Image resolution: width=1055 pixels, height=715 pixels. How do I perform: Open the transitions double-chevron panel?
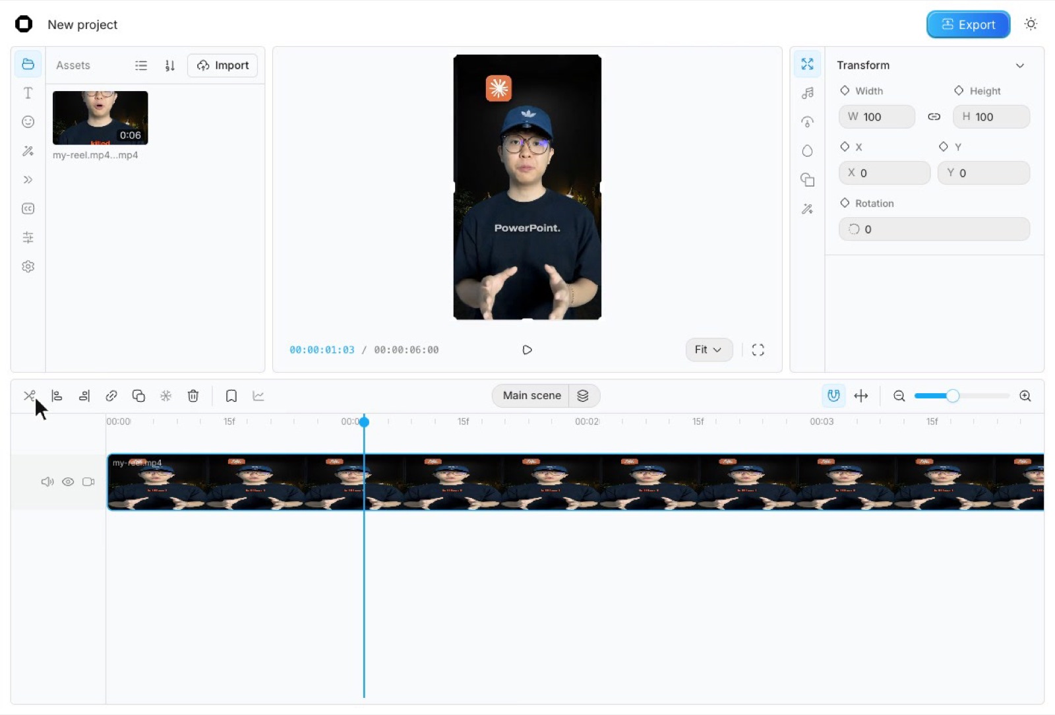click(28, 179)
